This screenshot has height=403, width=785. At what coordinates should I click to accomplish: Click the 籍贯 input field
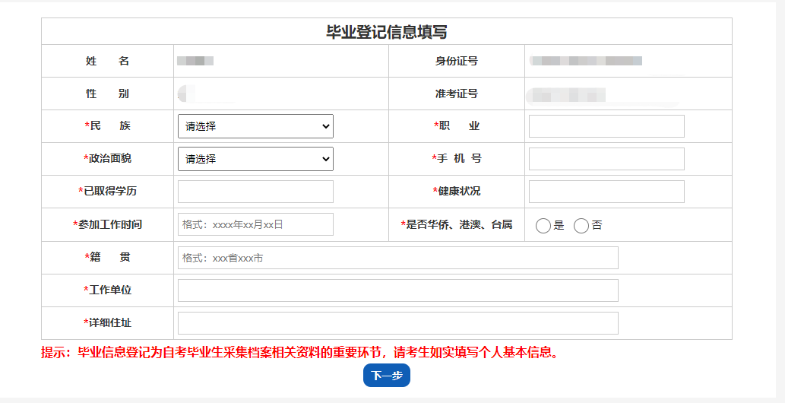click(397, 258)
